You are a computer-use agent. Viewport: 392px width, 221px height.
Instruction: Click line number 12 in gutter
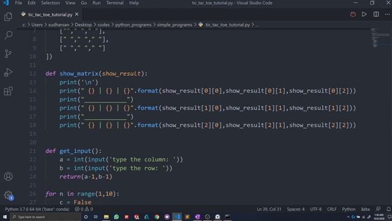pyautogui.click(x=32, y=74)
